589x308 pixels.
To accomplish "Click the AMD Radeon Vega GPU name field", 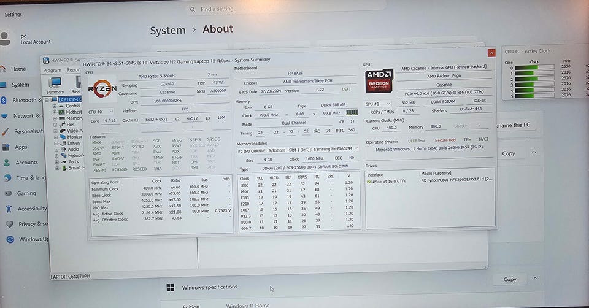I will pyautogui.click(x=444, y=76).
